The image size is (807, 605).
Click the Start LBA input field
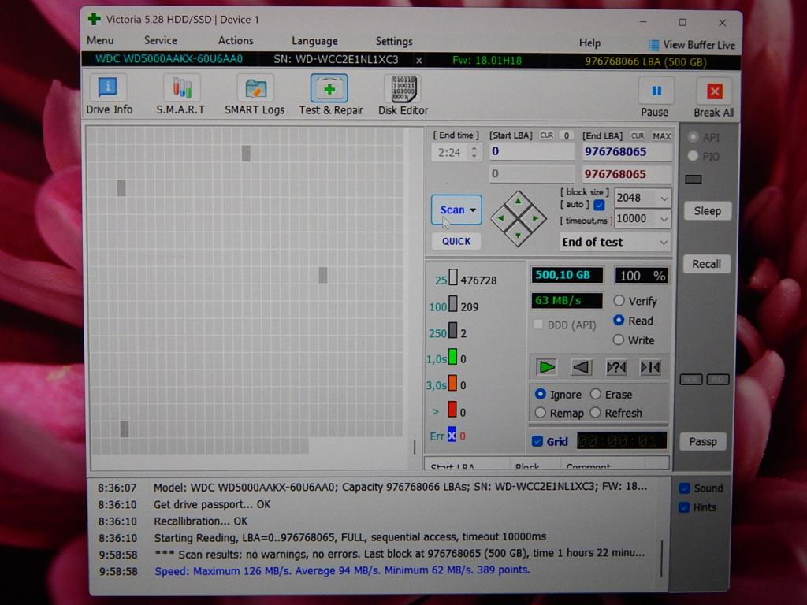(531, 151)
